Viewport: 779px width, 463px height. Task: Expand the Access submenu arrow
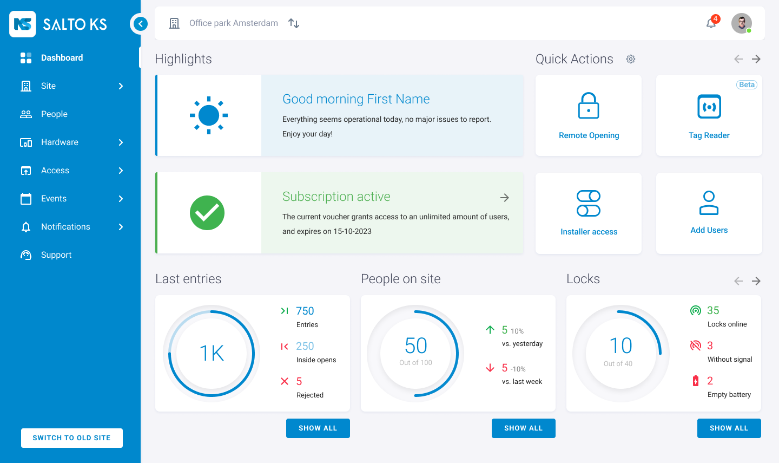pos(121,171)
